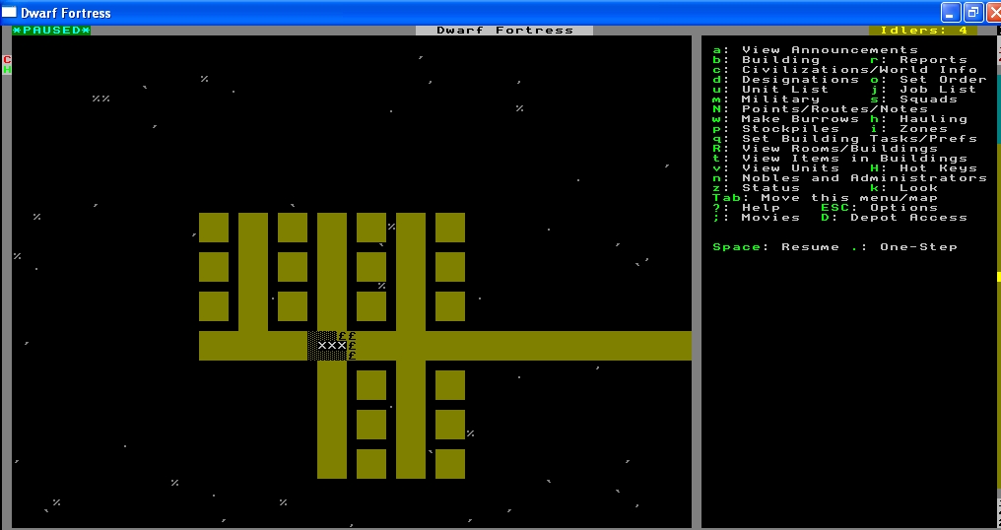Viewport: 1001px width, 530px height.
Task: Open the Help entry
Action: click(747, 208)
